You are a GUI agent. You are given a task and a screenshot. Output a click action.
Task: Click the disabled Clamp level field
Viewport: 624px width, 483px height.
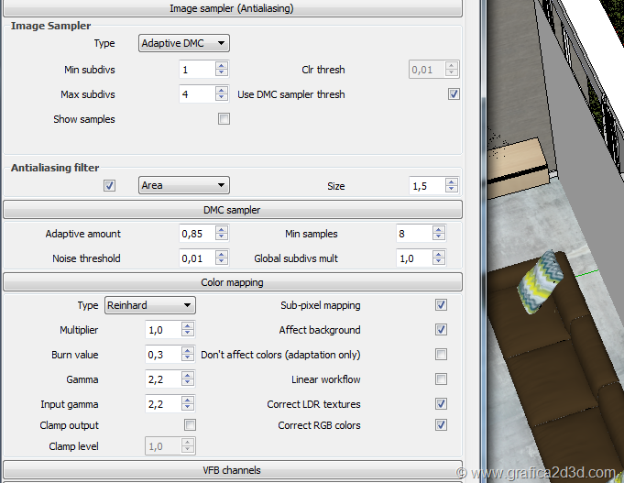pos(163,446)
